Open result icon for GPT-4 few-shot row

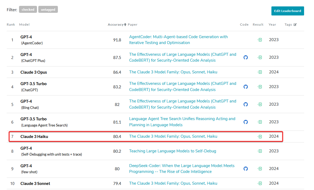(260, 169)
